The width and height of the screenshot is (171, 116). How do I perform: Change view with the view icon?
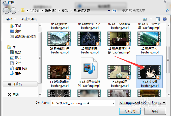pos(145,19)
